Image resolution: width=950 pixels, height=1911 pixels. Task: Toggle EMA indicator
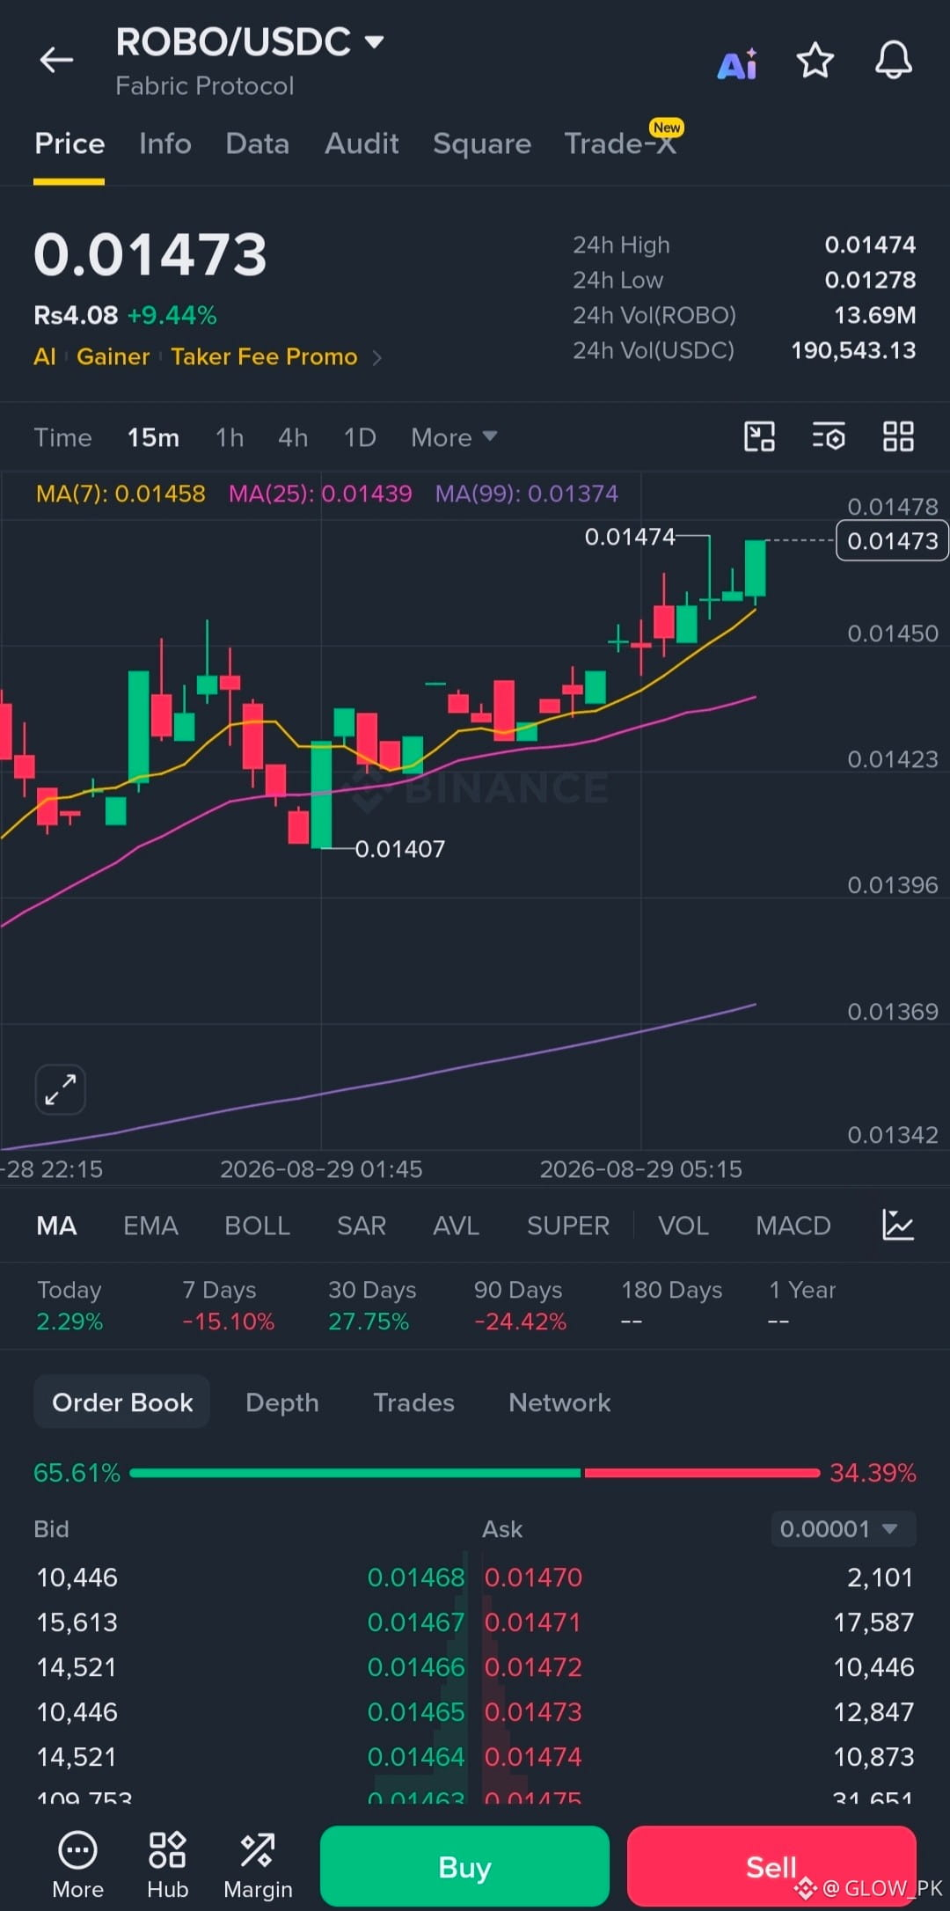click(150, 1226)
